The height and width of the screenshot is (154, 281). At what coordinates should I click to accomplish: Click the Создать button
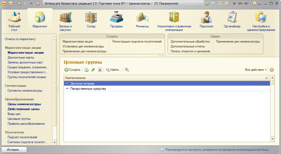click(x=73, y=70)
